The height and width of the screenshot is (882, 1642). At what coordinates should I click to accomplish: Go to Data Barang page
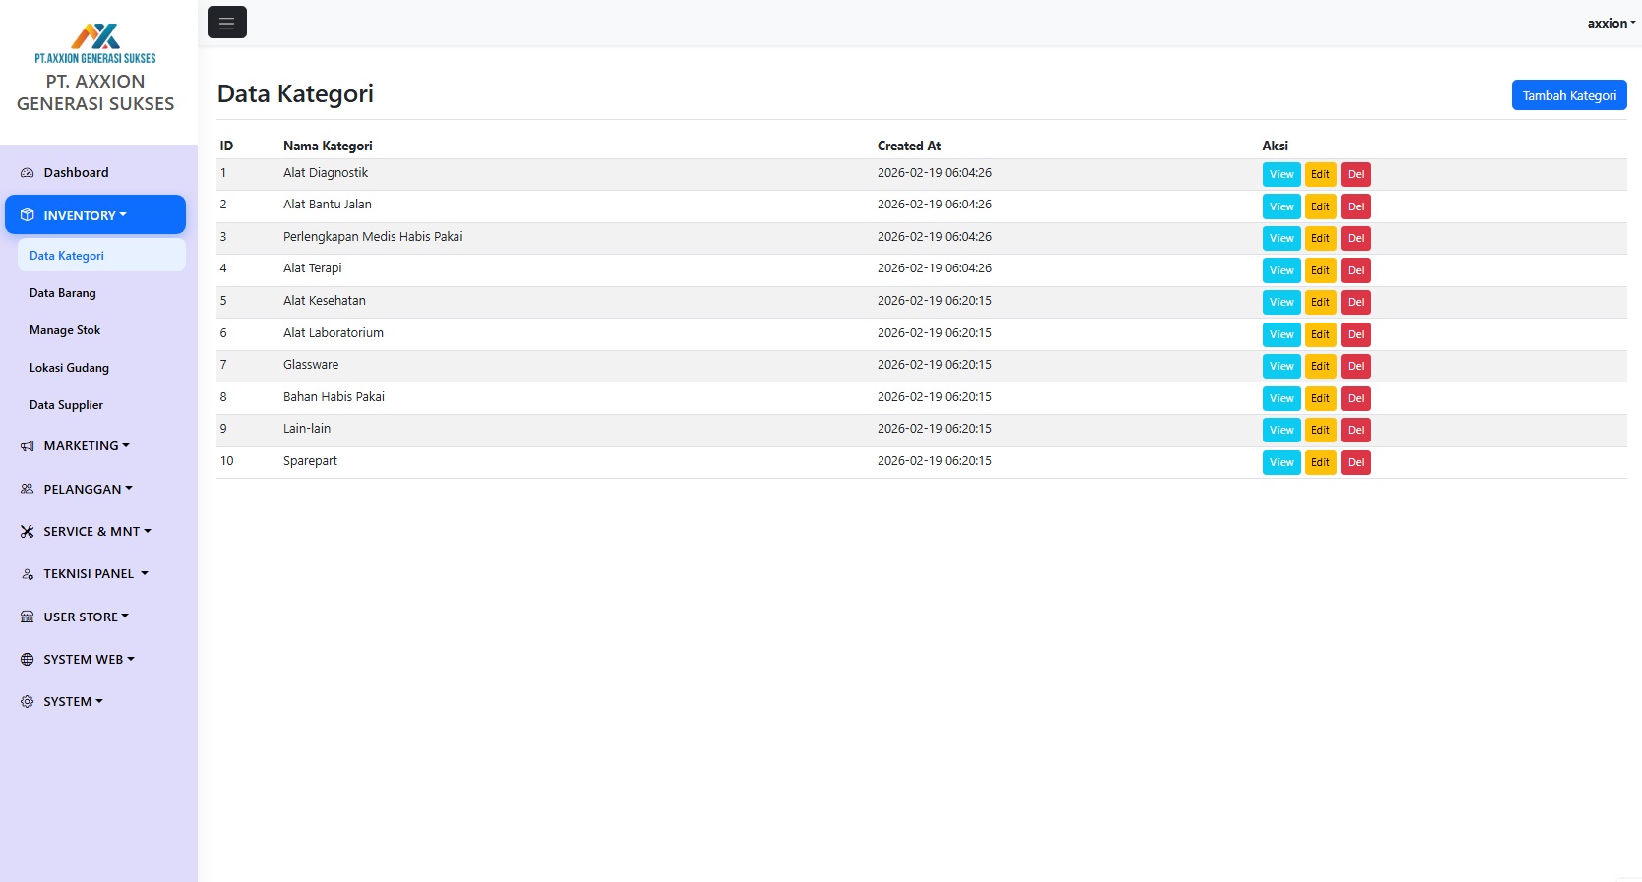101,293
